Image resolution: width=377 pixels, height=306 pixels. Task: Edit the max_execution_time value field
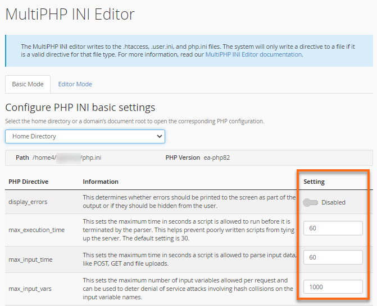(x=333, y=228)
